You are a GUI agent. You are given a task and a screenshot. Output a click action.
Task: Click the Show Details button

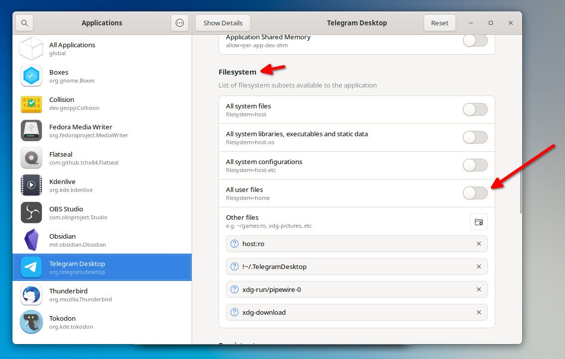(x=223, y=23)
